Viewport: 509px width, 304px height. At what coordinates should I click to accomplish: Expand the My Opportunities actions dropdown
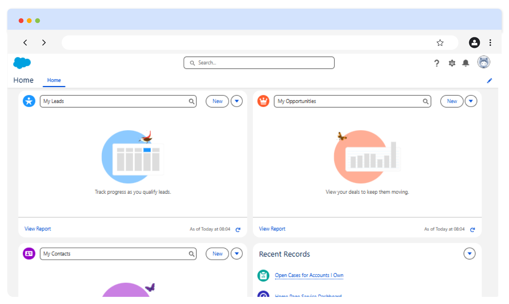tap(471, 101)
